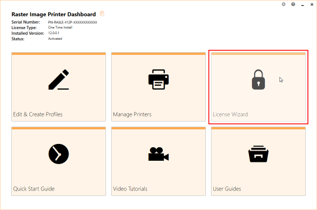Click the Installed Version: label
Image resolution: width=317 pixels, height=210 pixels.
pyautogui.click(x=27, y=33)
